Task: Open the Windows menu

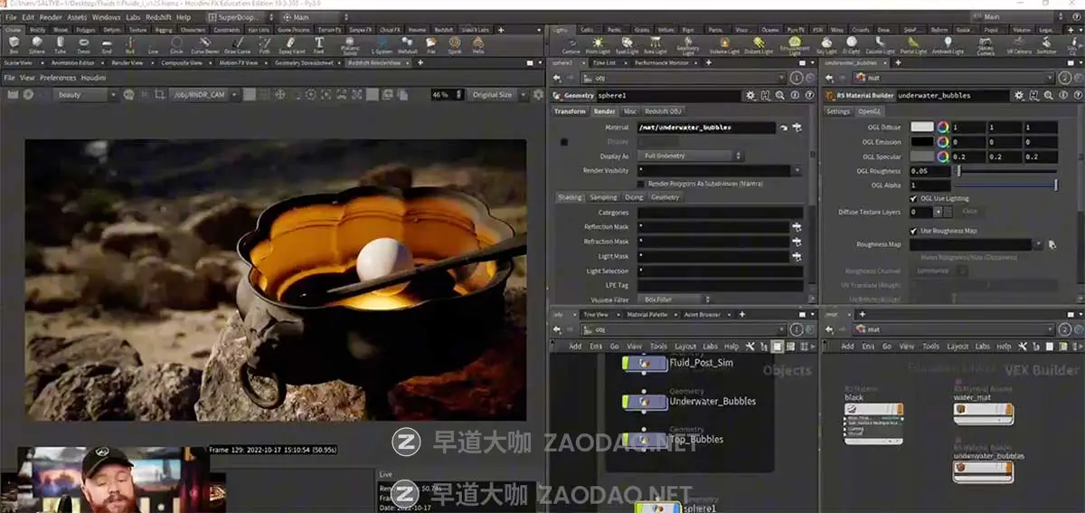Action: (106, 17)
